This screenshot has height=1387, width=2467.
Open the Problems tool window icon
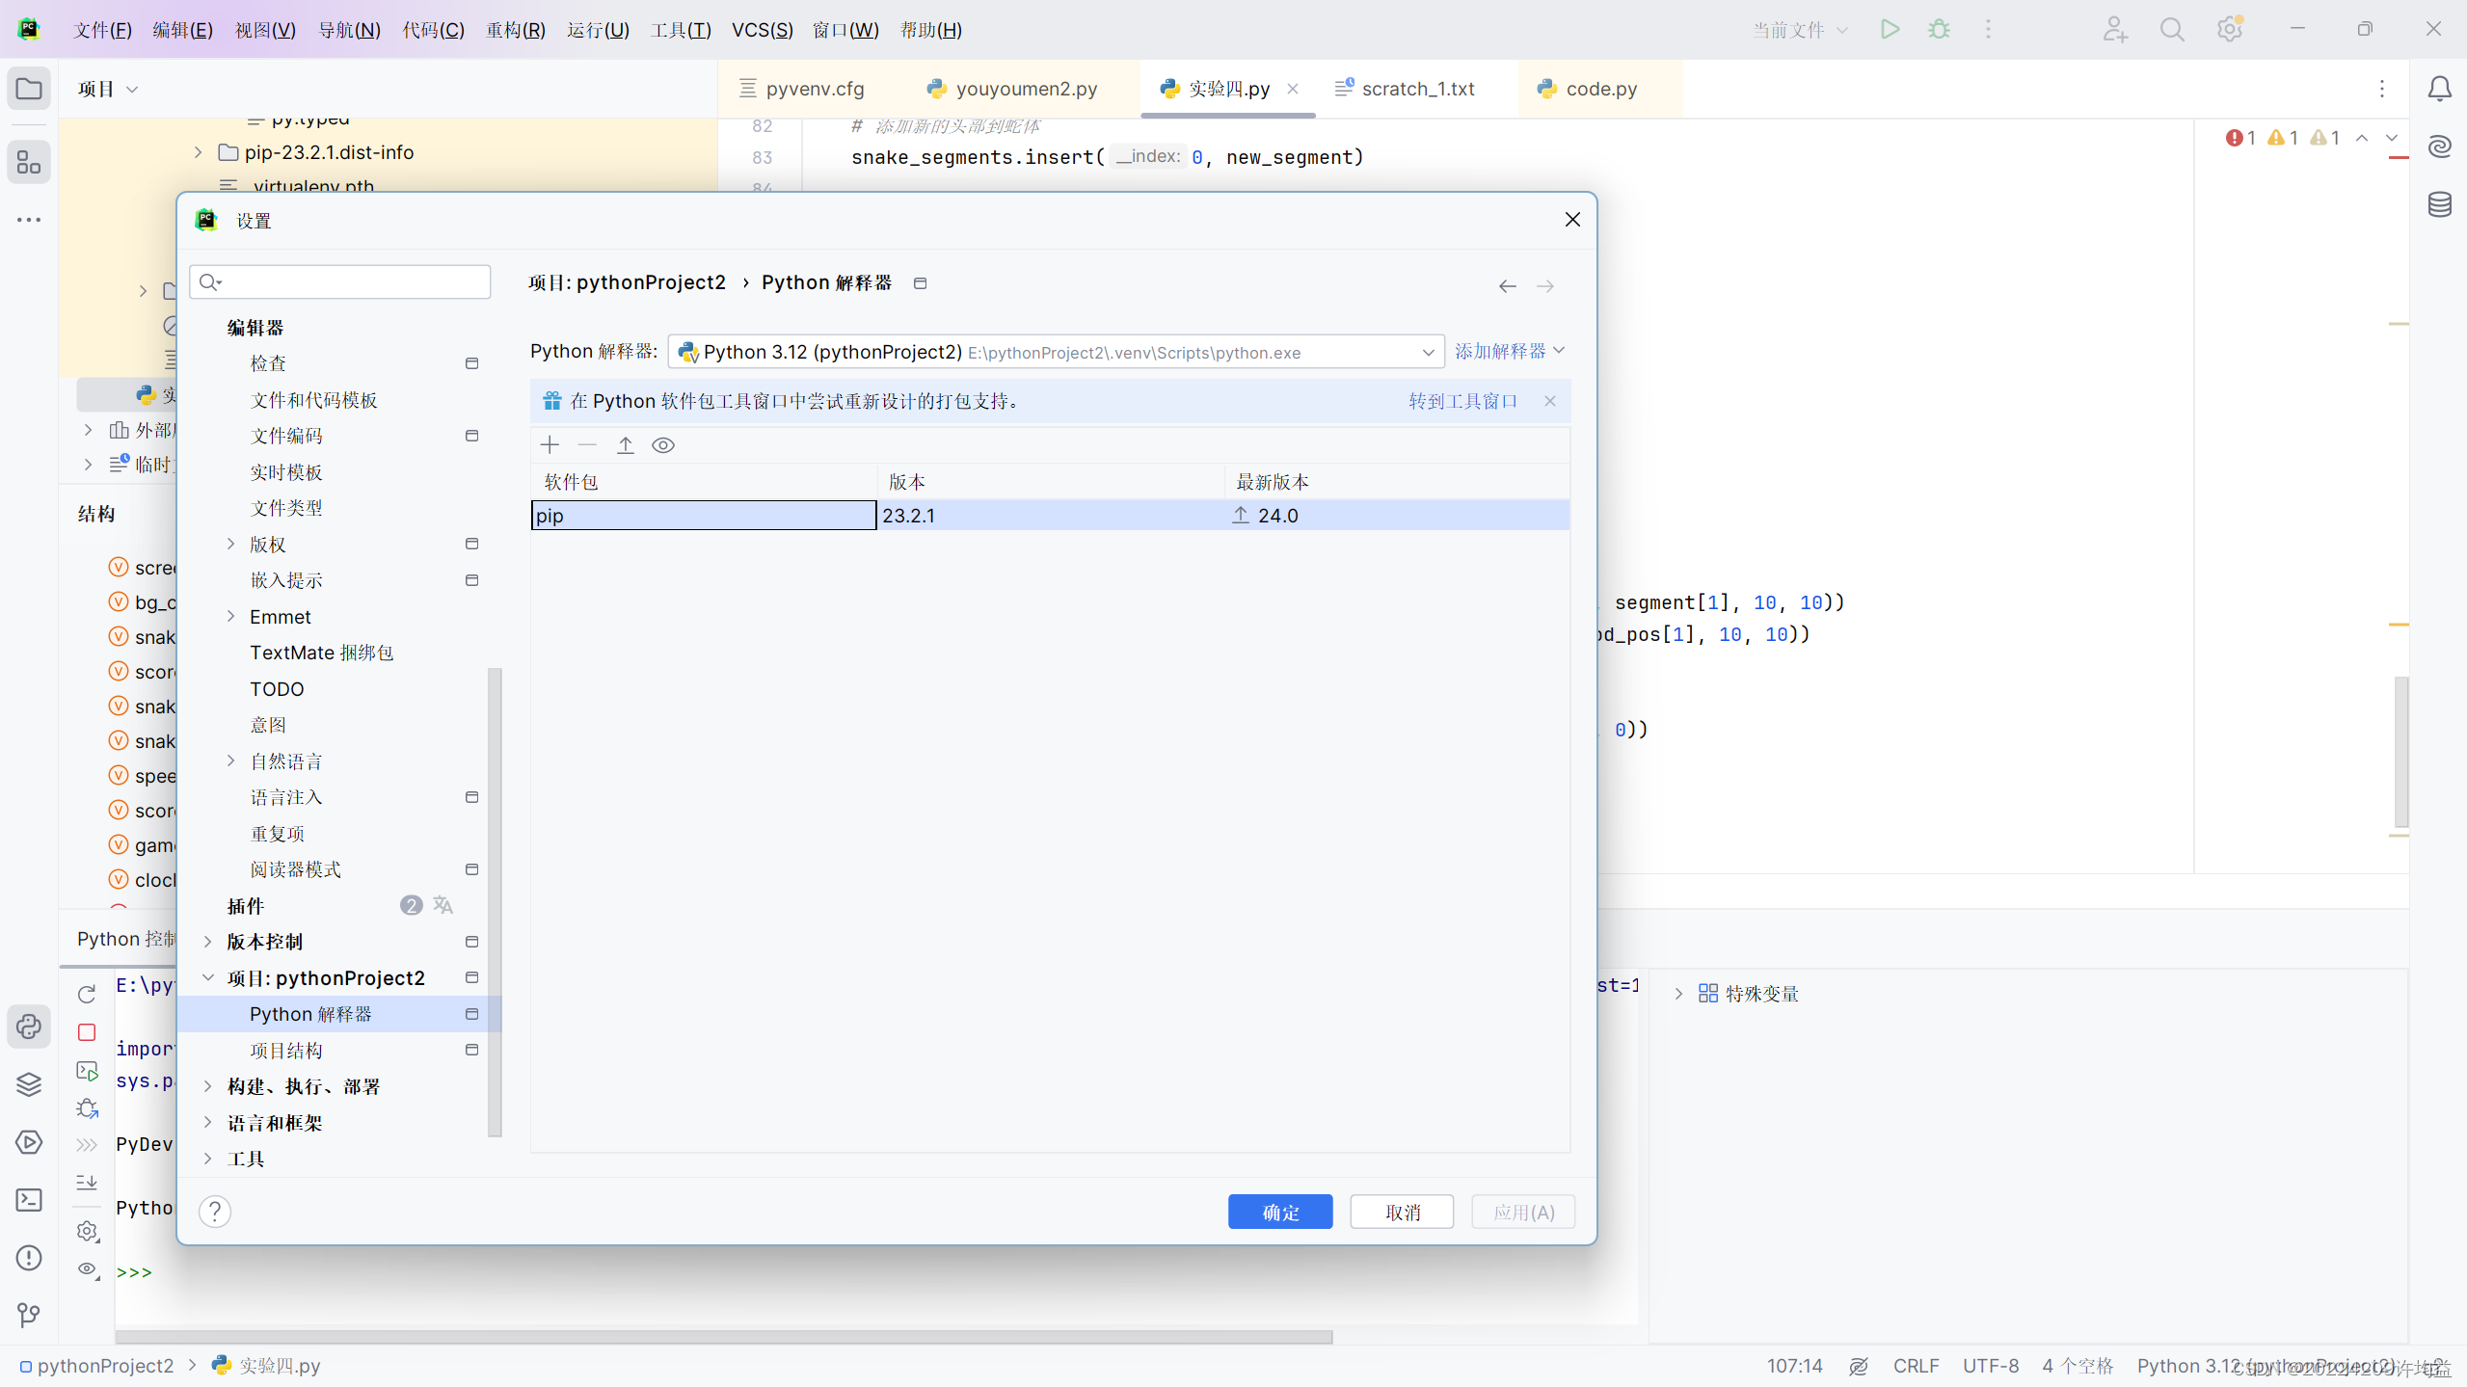tap(29, 1258)
